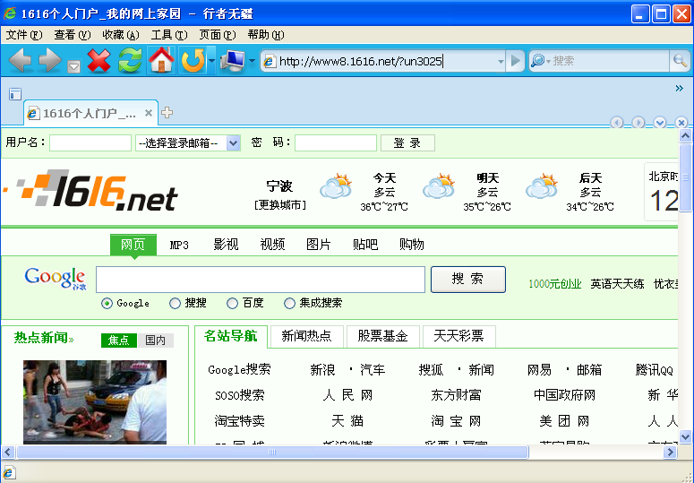Refresh the page with green arrows icon
The height and width of the screenshot is (483, 694).
click(131, 61)
